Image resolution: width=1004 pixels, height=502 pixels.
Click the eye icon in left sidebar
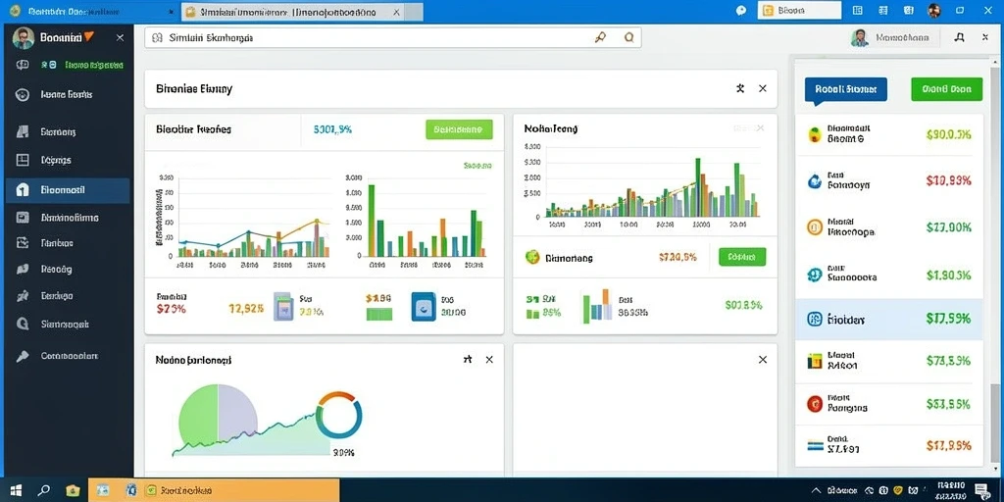(x=22, y=95)
